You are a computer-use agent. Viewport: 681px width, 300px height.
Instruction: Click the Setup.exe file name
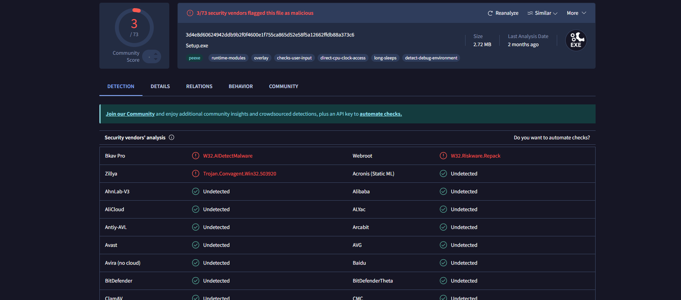click(197, 46)
